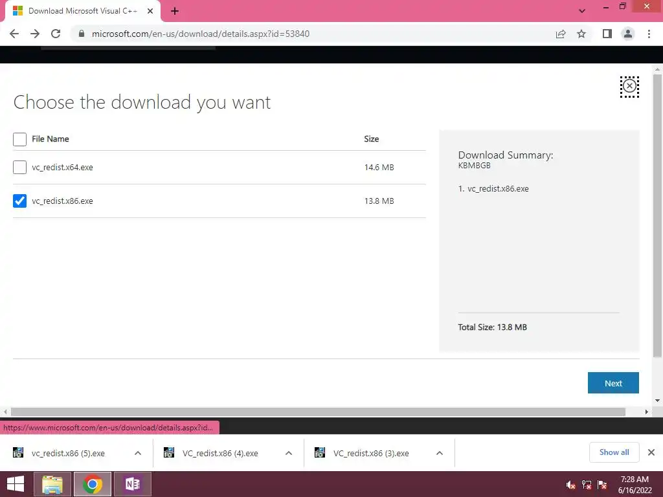
Task: Go forward to the next page
Action: pos(35,34)
